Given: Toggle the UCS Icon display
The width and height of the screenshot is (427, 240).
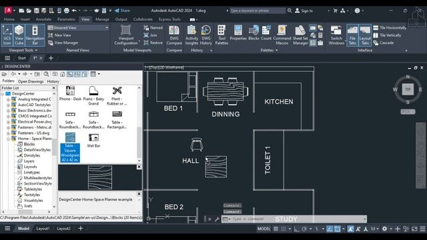Looking at the screenshot, I should pos(7,35).
